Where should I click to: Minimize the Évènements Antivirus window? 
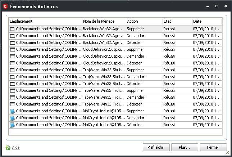coord(208,6)
